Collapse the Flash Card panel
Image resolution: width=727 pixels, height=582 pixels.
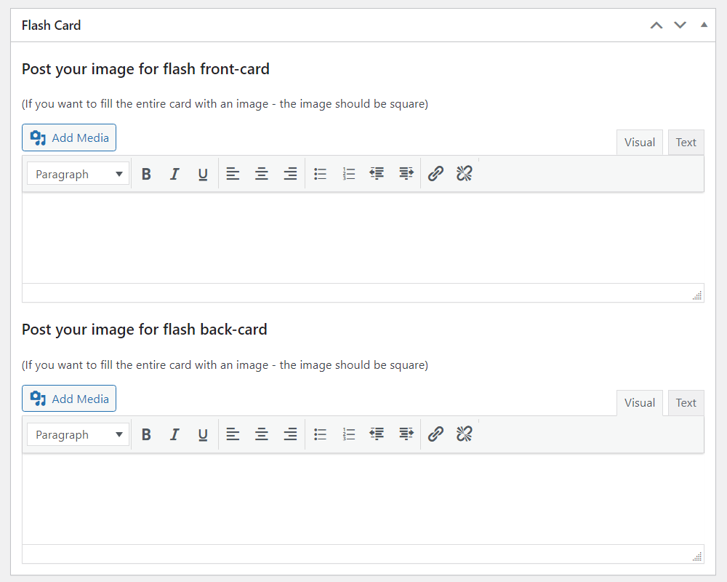point(704,25)
